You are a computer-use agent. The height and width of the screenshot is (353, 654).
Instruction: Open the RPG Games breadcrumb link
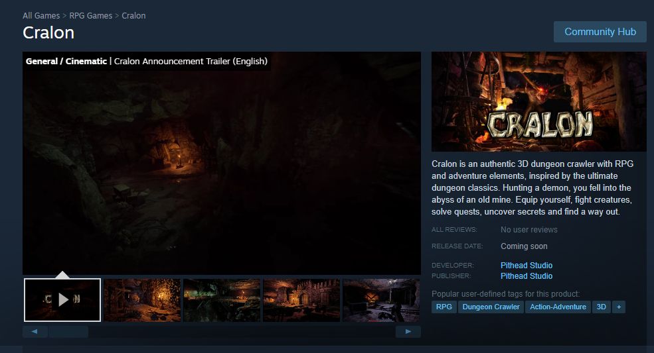[90, 15]
